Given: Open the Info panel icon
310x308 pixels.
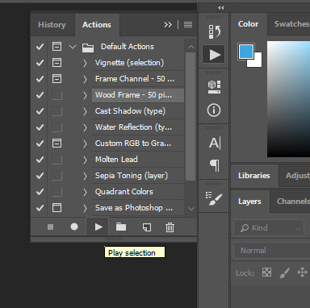Looking at the screenshot, I should pos(214,110).
